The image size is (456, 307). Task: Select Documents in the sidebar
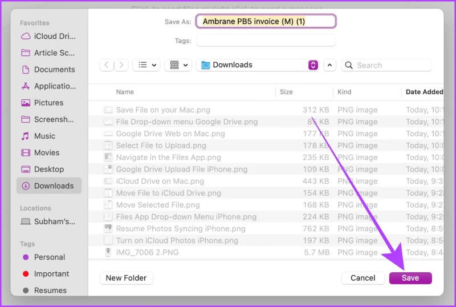pos(48,69)
